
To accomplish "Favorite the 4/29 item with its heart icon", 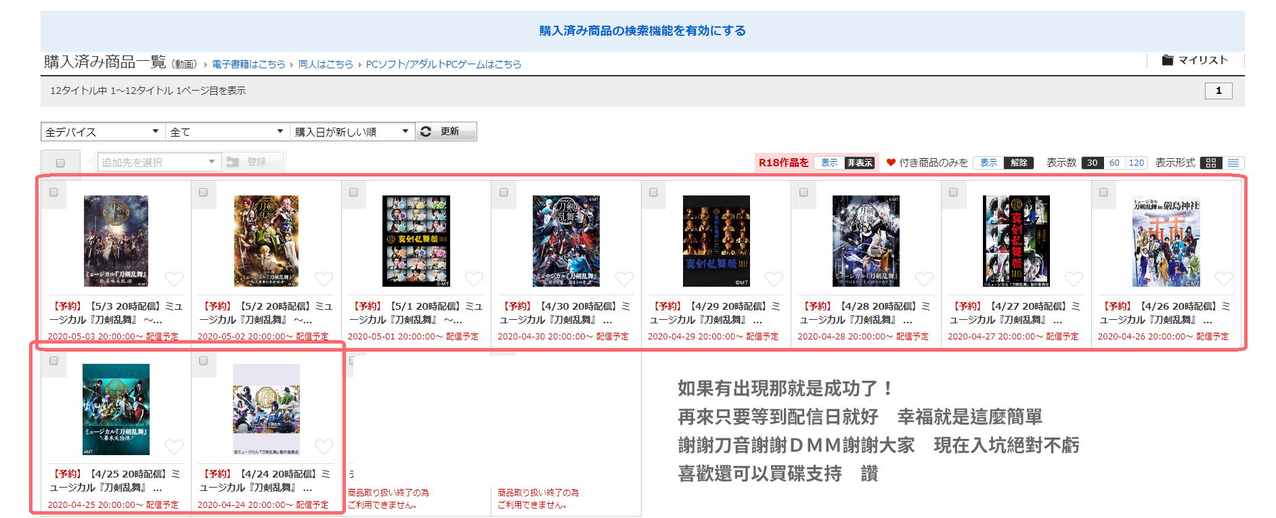I will (774, 279).
